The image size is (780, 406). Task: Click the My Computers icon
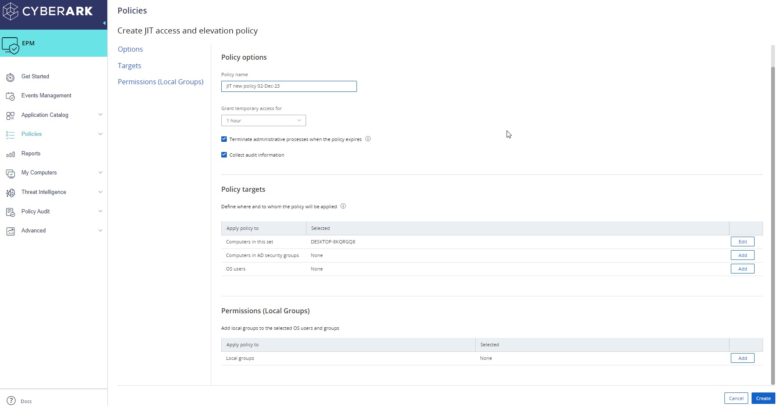[11, 173]
